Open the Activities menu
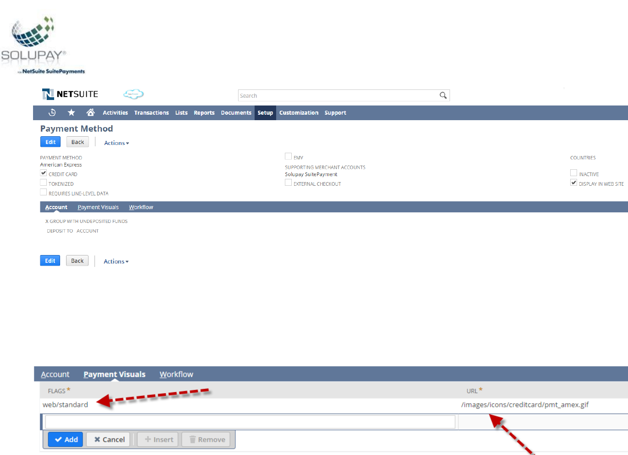The width and height of the screenshot is (628, 455). [115, 113]
